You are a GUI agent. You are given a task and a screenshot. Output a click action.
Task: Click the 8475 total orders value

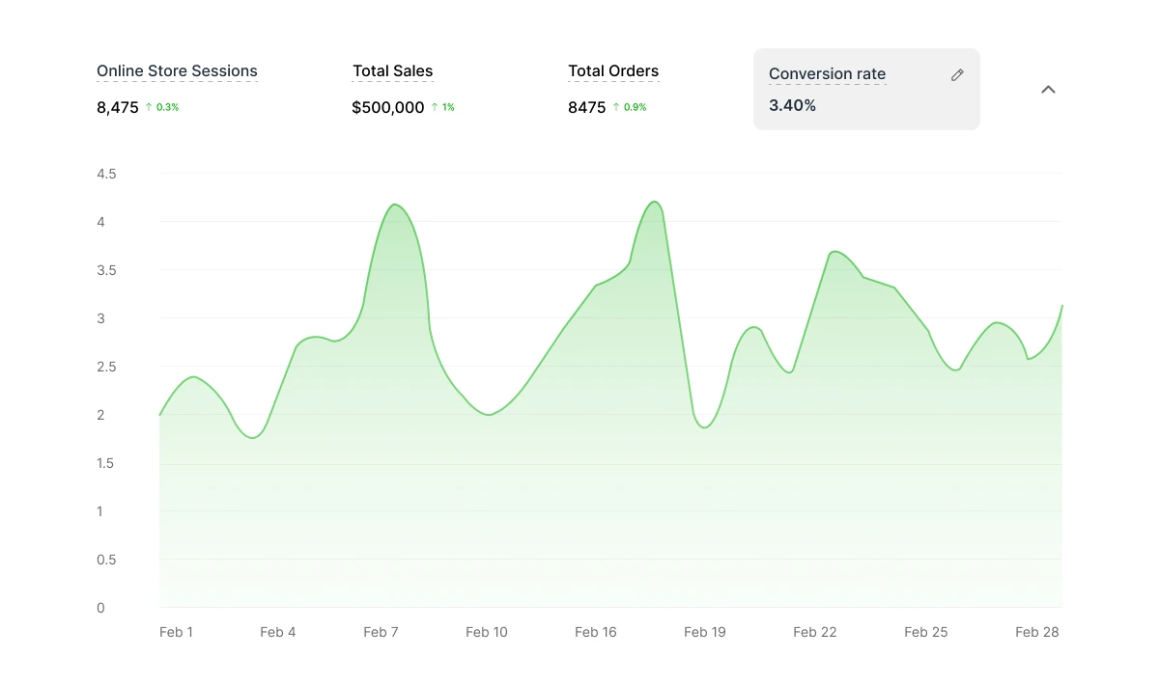[587, 107]
